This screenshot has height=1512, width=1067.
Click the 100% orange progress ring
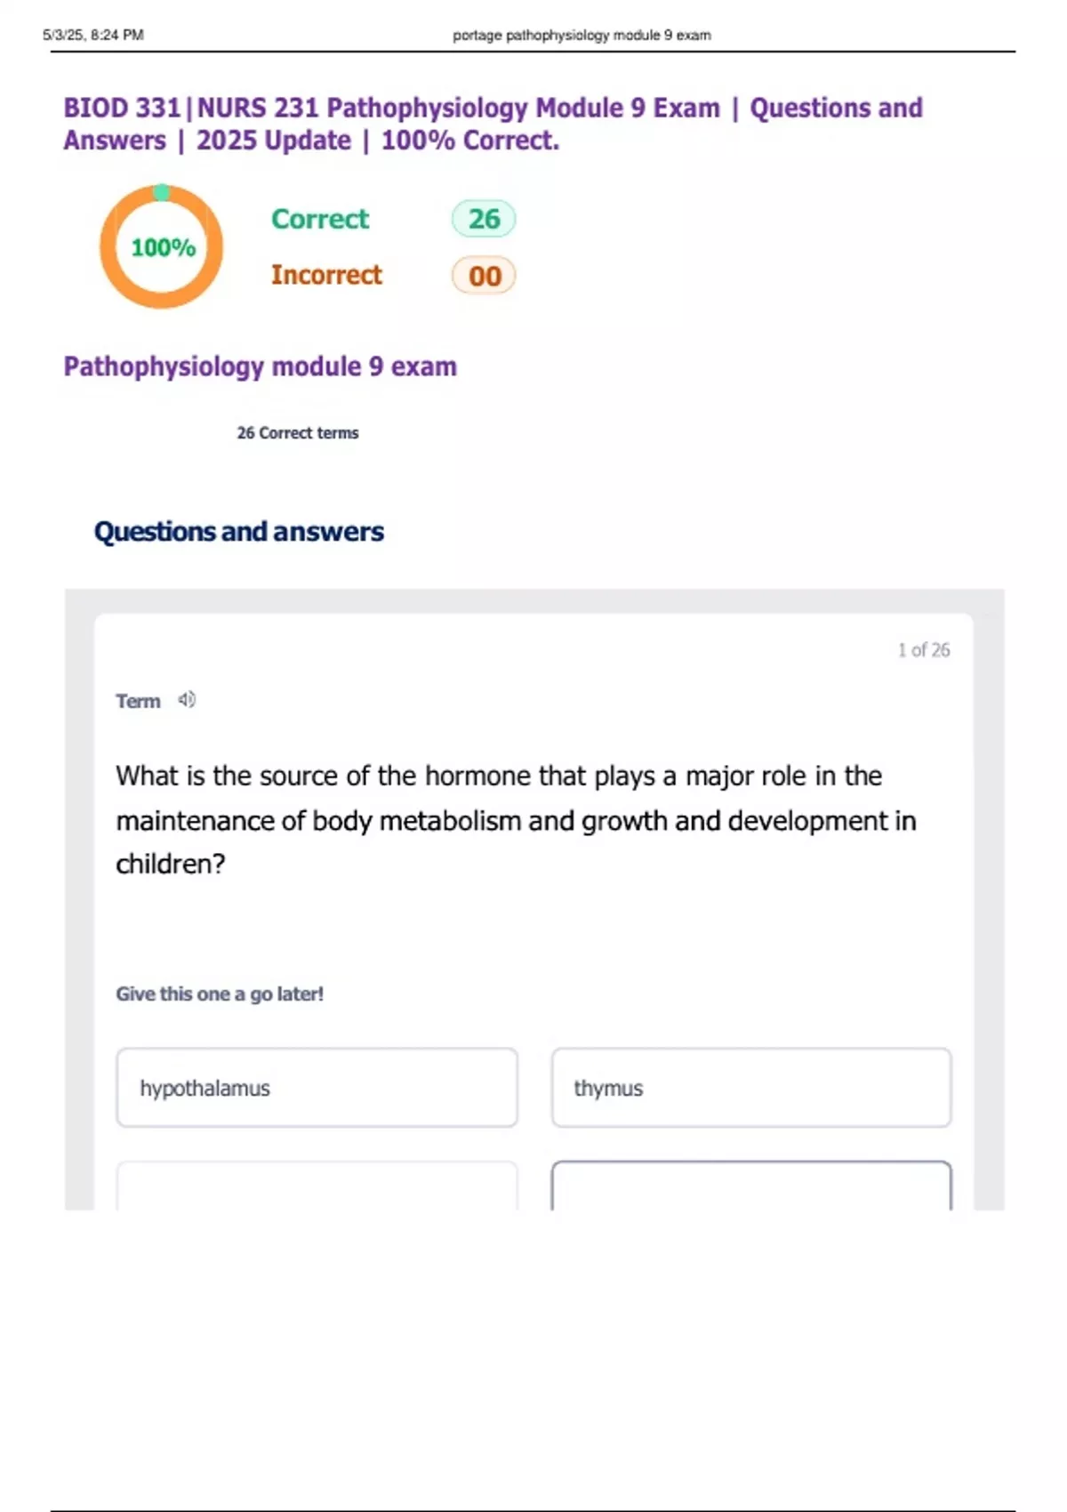(x=161, y=246)
